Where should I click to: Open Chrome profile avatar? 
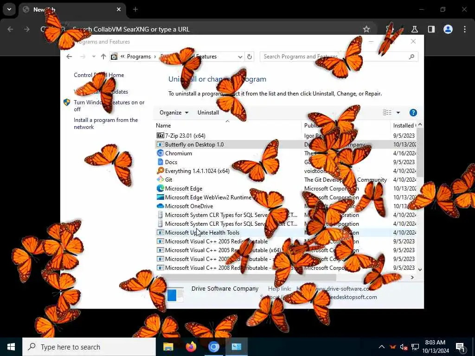tap(448, 29)
